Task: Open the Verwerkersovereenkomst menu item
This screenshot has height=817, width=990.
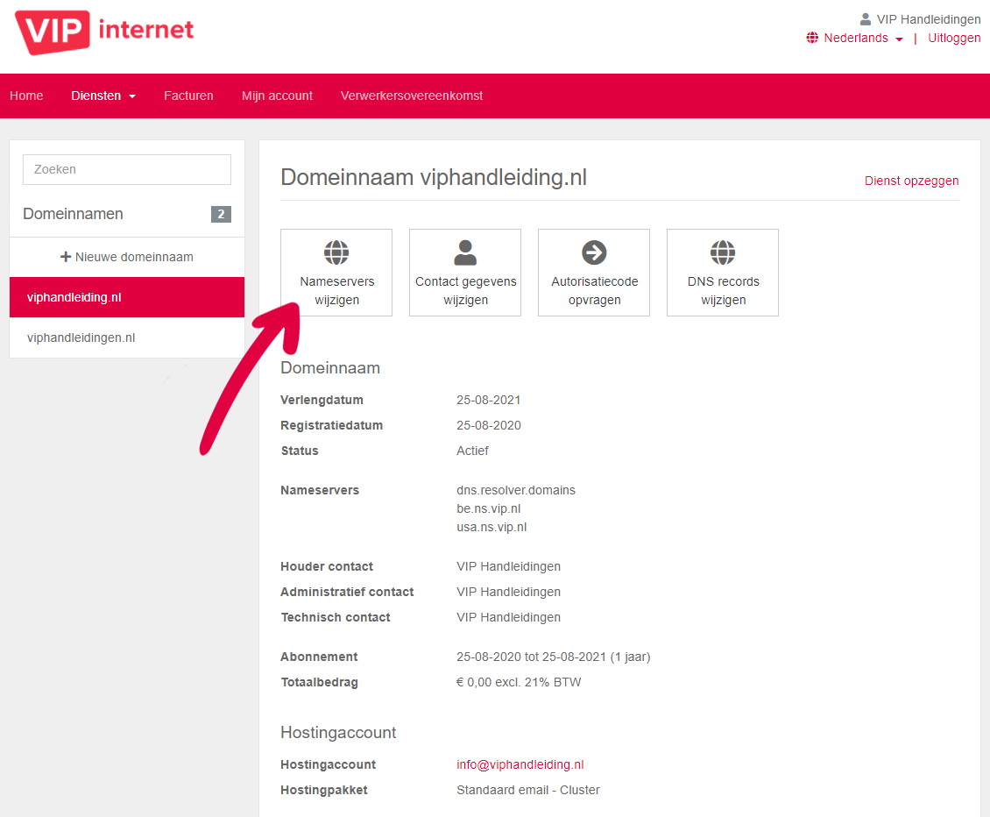Action: point(412,96)
